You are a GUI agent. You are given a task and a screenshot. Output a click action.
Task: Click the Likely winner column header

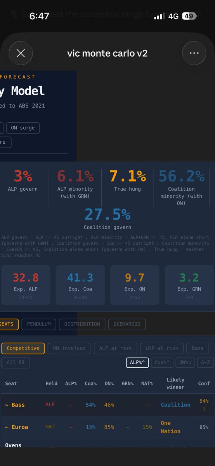[x=175, y=383]
